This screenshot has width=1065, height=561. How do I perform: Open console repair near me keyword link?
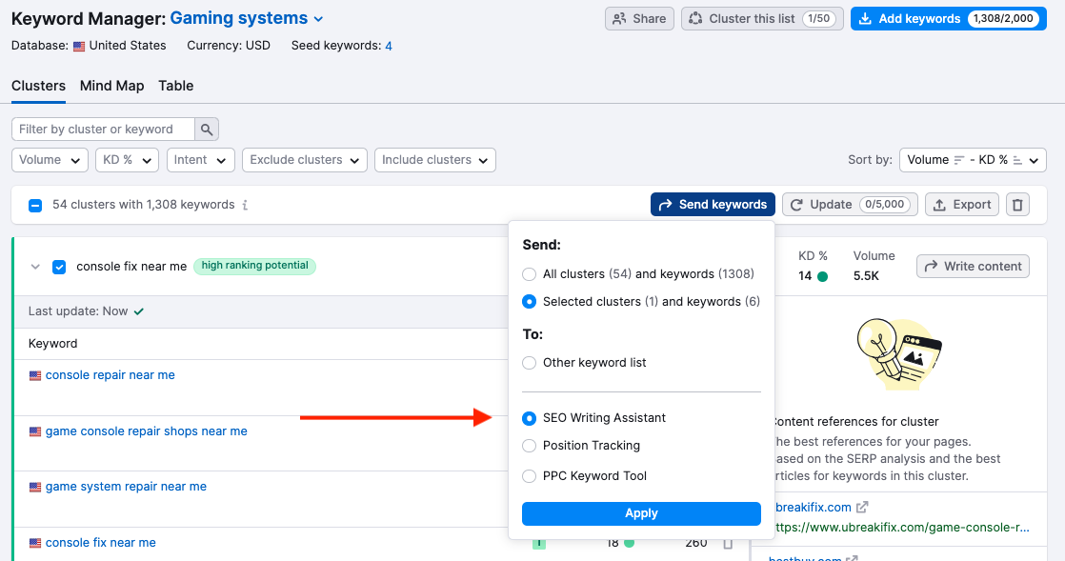point(110,375)
